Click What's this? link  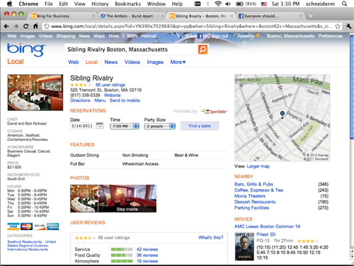tap(211, 237)
